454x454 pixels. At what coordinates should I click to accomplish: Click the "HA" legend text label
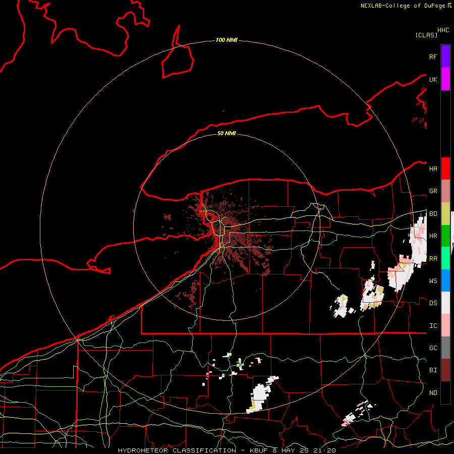click(433, 168)
